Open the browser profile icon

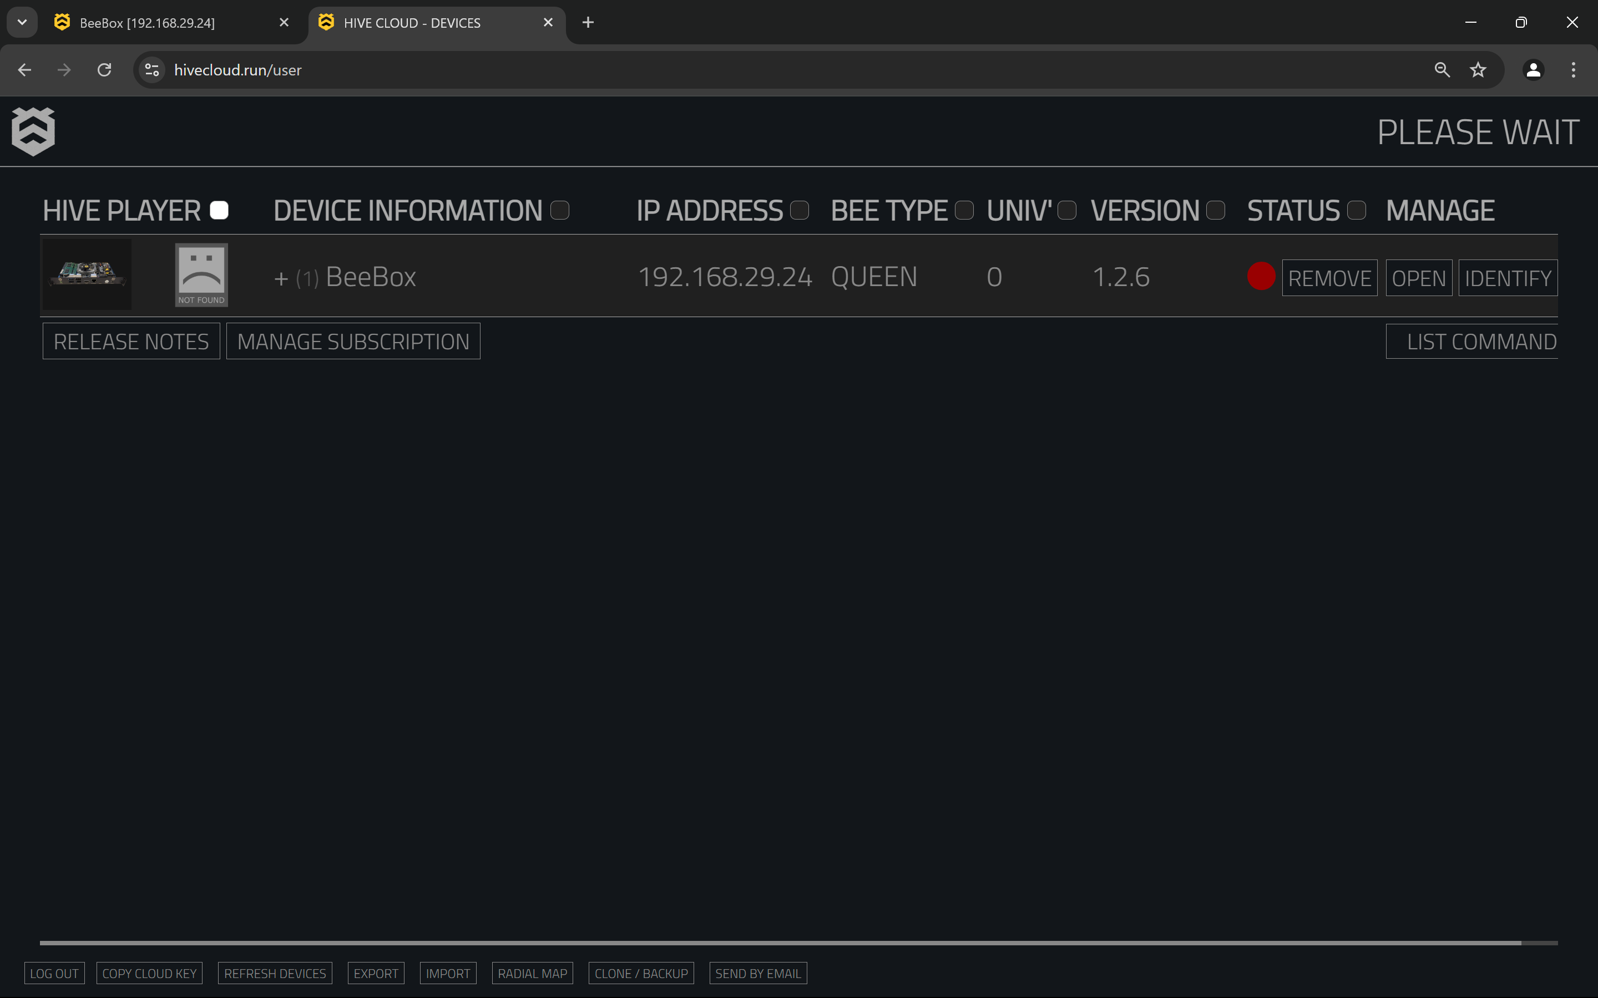(x=1533, y=70)
